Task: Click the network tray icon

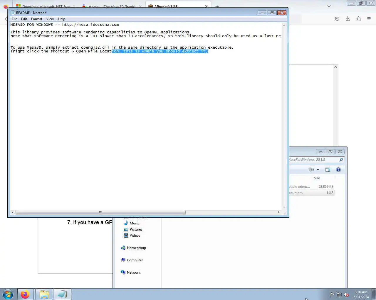Action: click(x=339, y=294)
